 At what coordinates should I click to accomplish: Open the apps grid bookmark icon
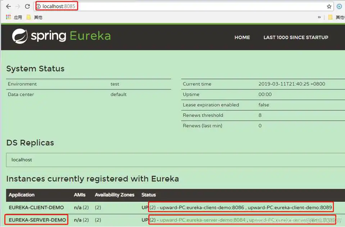pyautogui.click(x=8, y=17)
